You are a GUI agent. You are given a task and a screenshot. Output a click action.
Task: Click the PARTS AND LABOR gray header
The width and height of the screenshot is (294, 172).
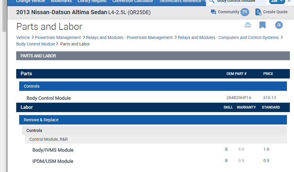click(153, 56)
